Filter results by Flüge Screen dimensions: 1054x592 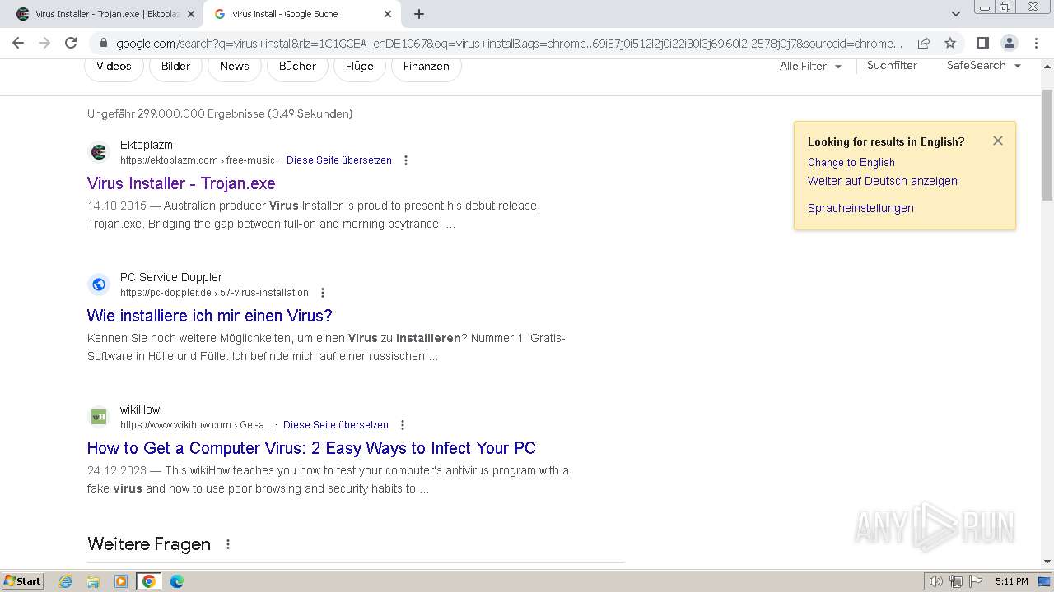[359, 66]
